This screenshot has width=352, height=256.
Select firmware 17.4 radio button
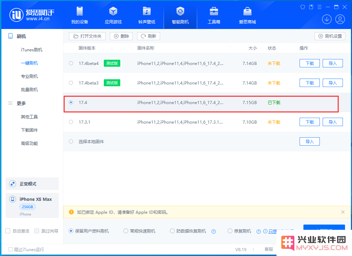point(71,102)
